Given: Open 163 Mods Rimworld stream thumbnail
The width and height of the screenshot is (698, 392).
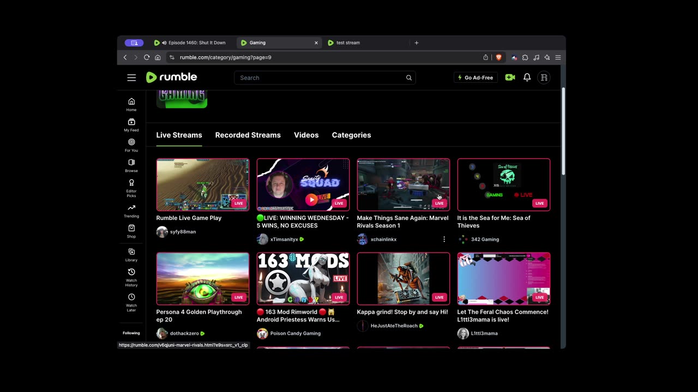Looking at the screenshot, I should pyautogui.click(x=303, y=279).
